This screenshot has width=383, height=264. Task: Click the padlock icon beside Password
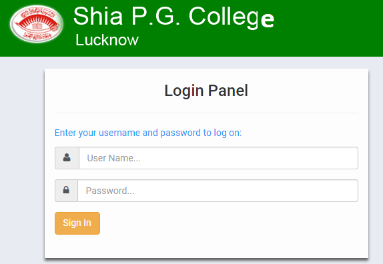(66, 190)
